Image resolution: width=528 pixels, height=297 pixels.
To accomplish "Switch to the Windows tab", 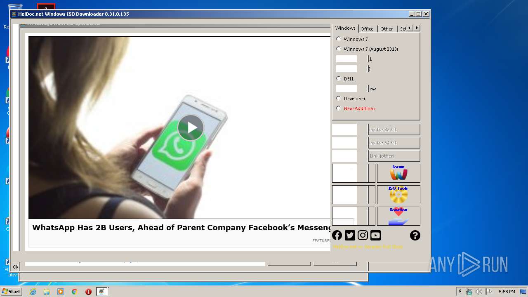I will pyautogui.click(x=345, y=28).
